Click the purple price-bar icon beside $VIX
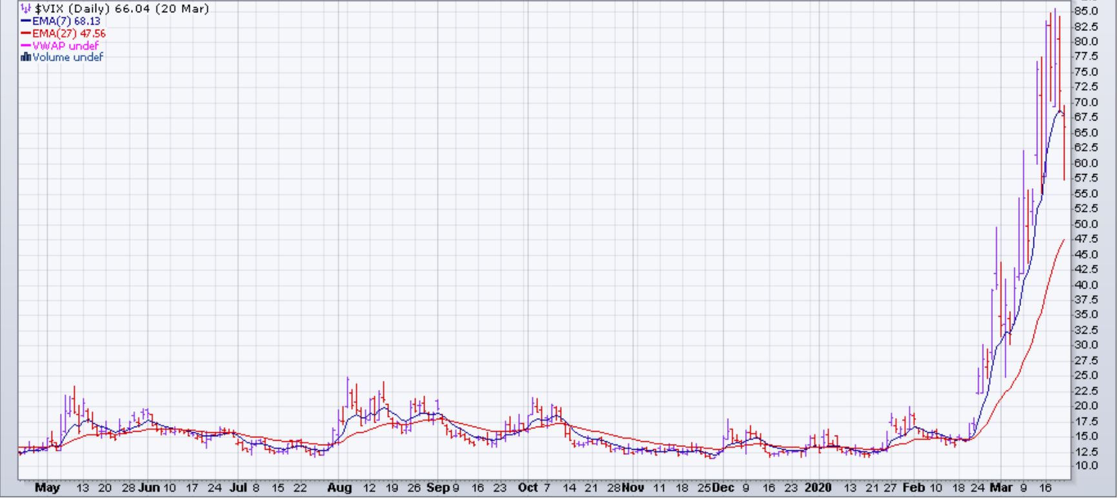Screen dimensions: 1118x498 [25, 9]
